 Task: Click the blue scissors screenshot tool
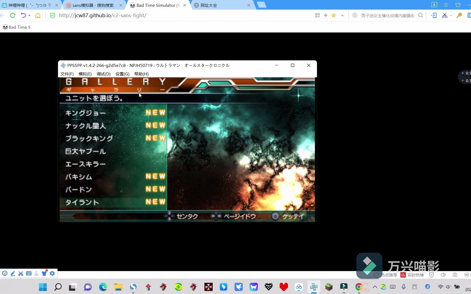tap(445, 16)
